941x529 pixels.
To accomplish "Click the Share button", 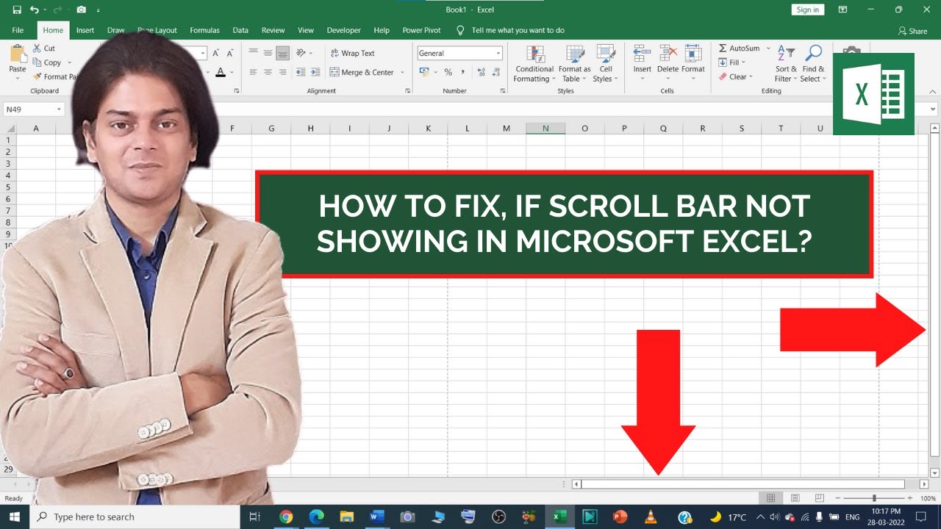I will click(912, 31).
